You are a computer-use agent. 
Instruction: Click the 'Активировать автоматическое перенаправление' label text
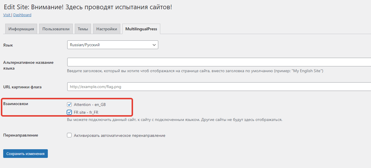point(119,135)
